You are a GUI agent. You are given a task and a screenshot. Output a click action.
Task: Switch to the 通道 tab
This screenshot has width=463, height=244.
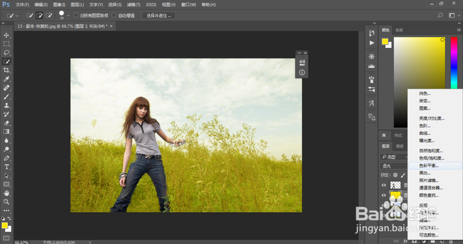tap(399, 146)
